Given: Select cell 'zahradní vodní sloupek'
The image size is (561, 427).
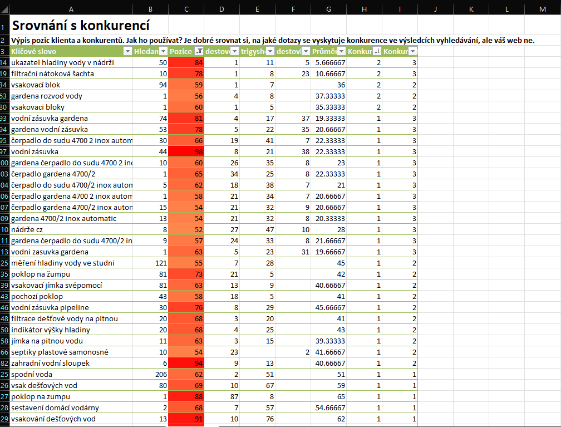Looking at the screenshot, I should point(71,364).
